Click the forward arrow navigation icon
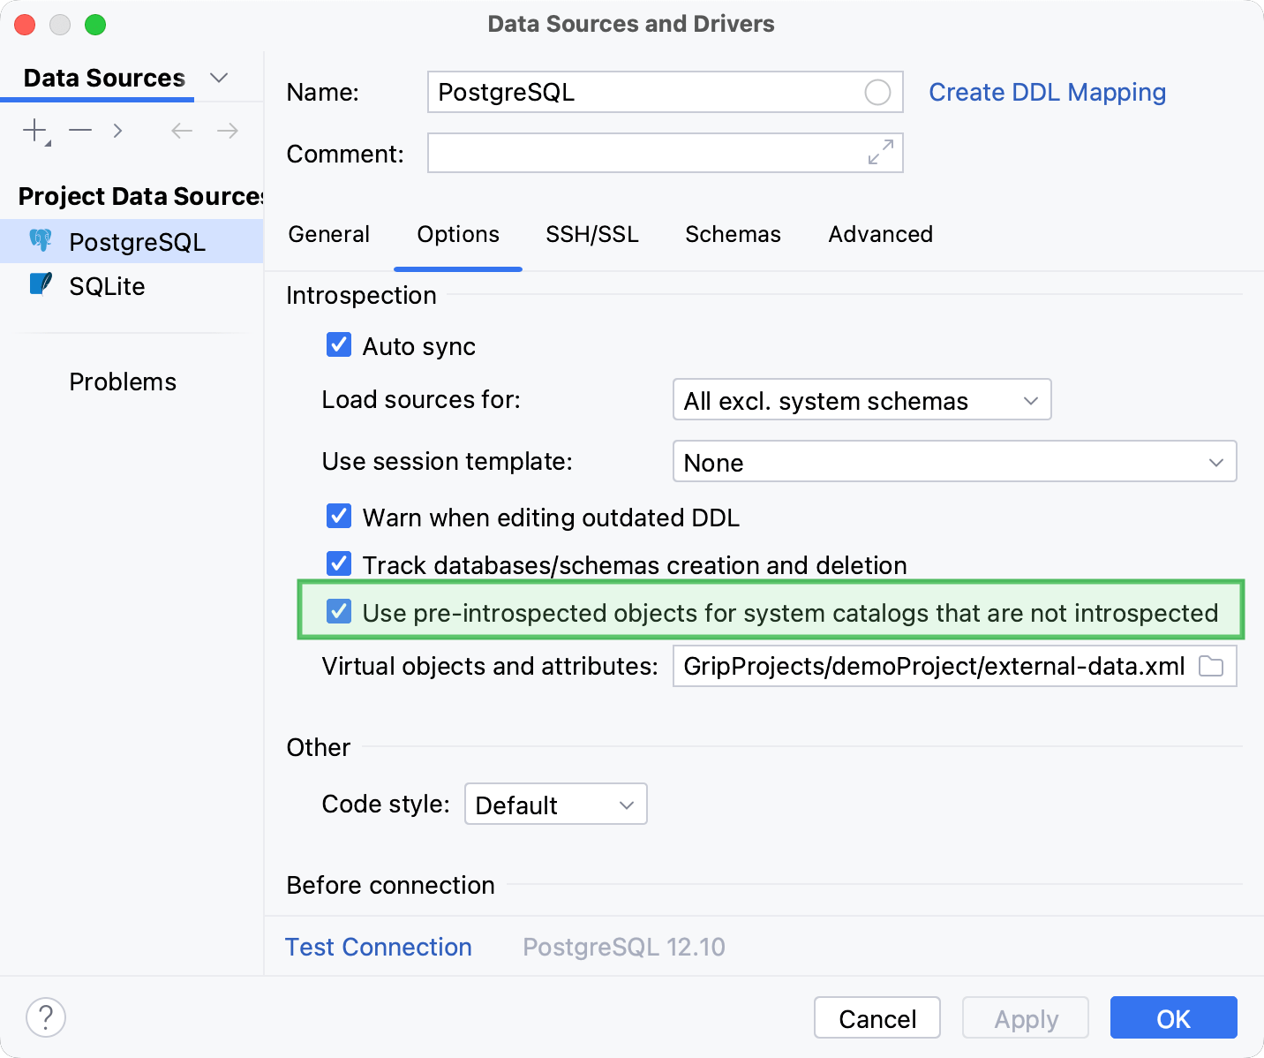Image resolution: width=1264 pixels, height=1058 pixels. (227, 130)
